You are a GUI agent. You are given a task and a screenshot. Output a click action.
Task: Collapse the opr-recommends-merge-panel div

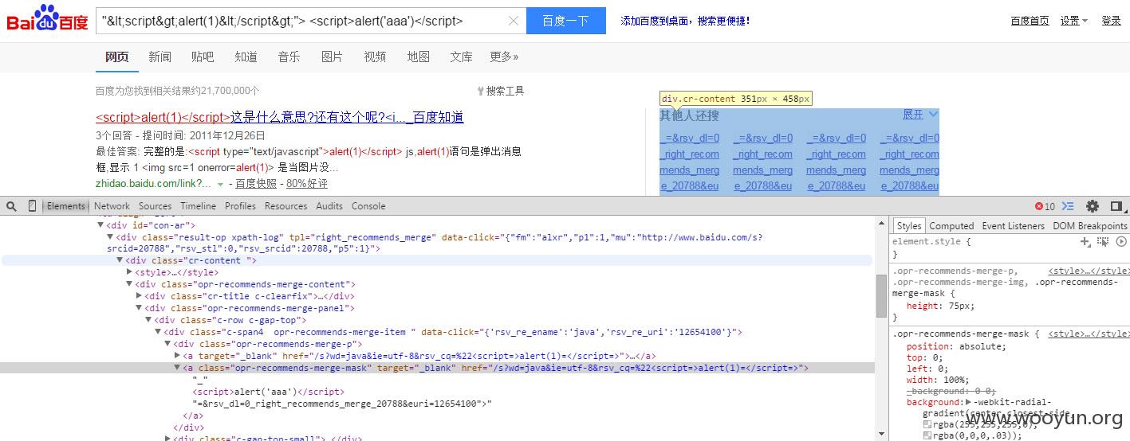coord(140,308)
